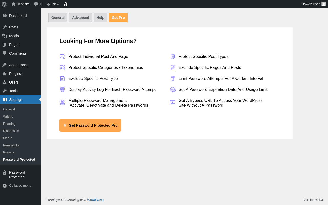Switch to the General tab
Image resolution: width=328 pixels, height=205 pixels.
coord(58,18)
